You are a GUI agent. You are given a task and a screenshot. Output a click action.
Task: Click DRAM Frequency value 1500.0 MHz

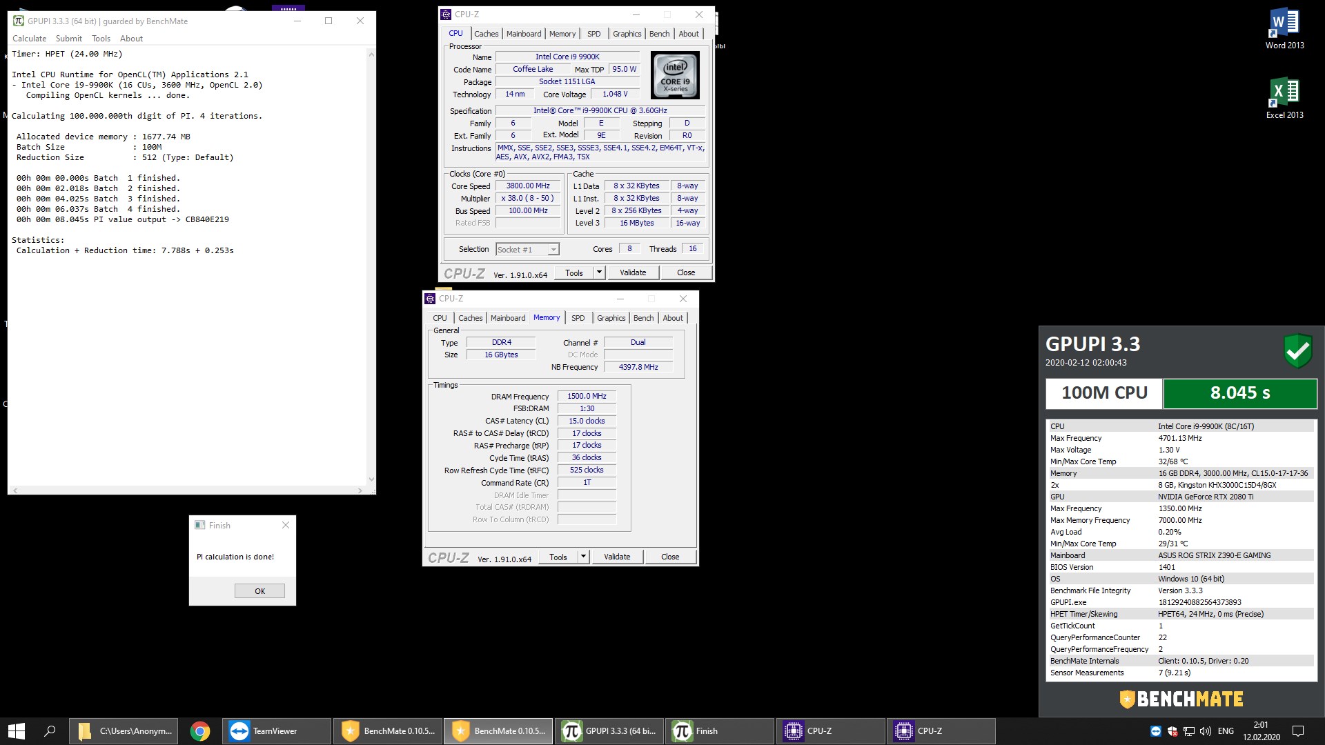(587, 396)
